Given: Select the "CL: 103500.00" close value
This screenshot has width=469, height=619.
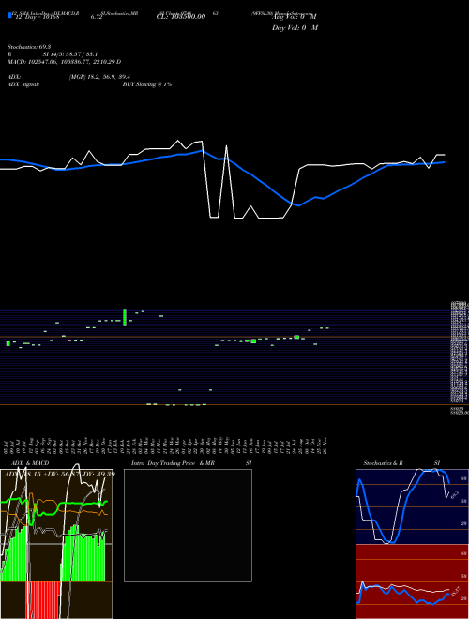Looking at the screenshot, I should 181,17.
